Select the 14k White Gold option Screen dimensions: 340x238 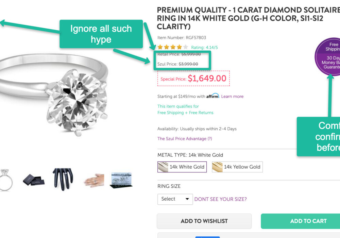tap(187, 167)
